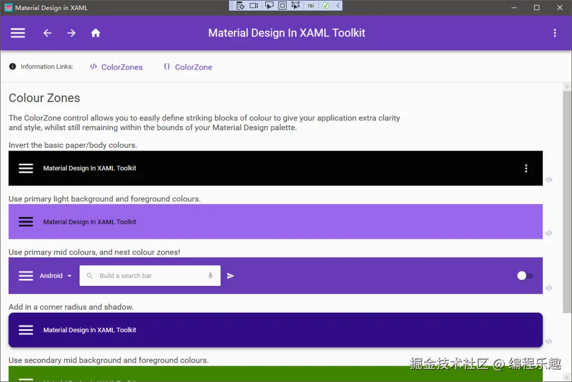This screenshot has height=382, width=572.
Task: Go back using the left arrow
Action: tap(48, 33)
